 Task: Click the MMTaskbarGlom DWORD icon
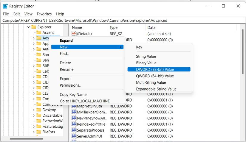[74, 112]
